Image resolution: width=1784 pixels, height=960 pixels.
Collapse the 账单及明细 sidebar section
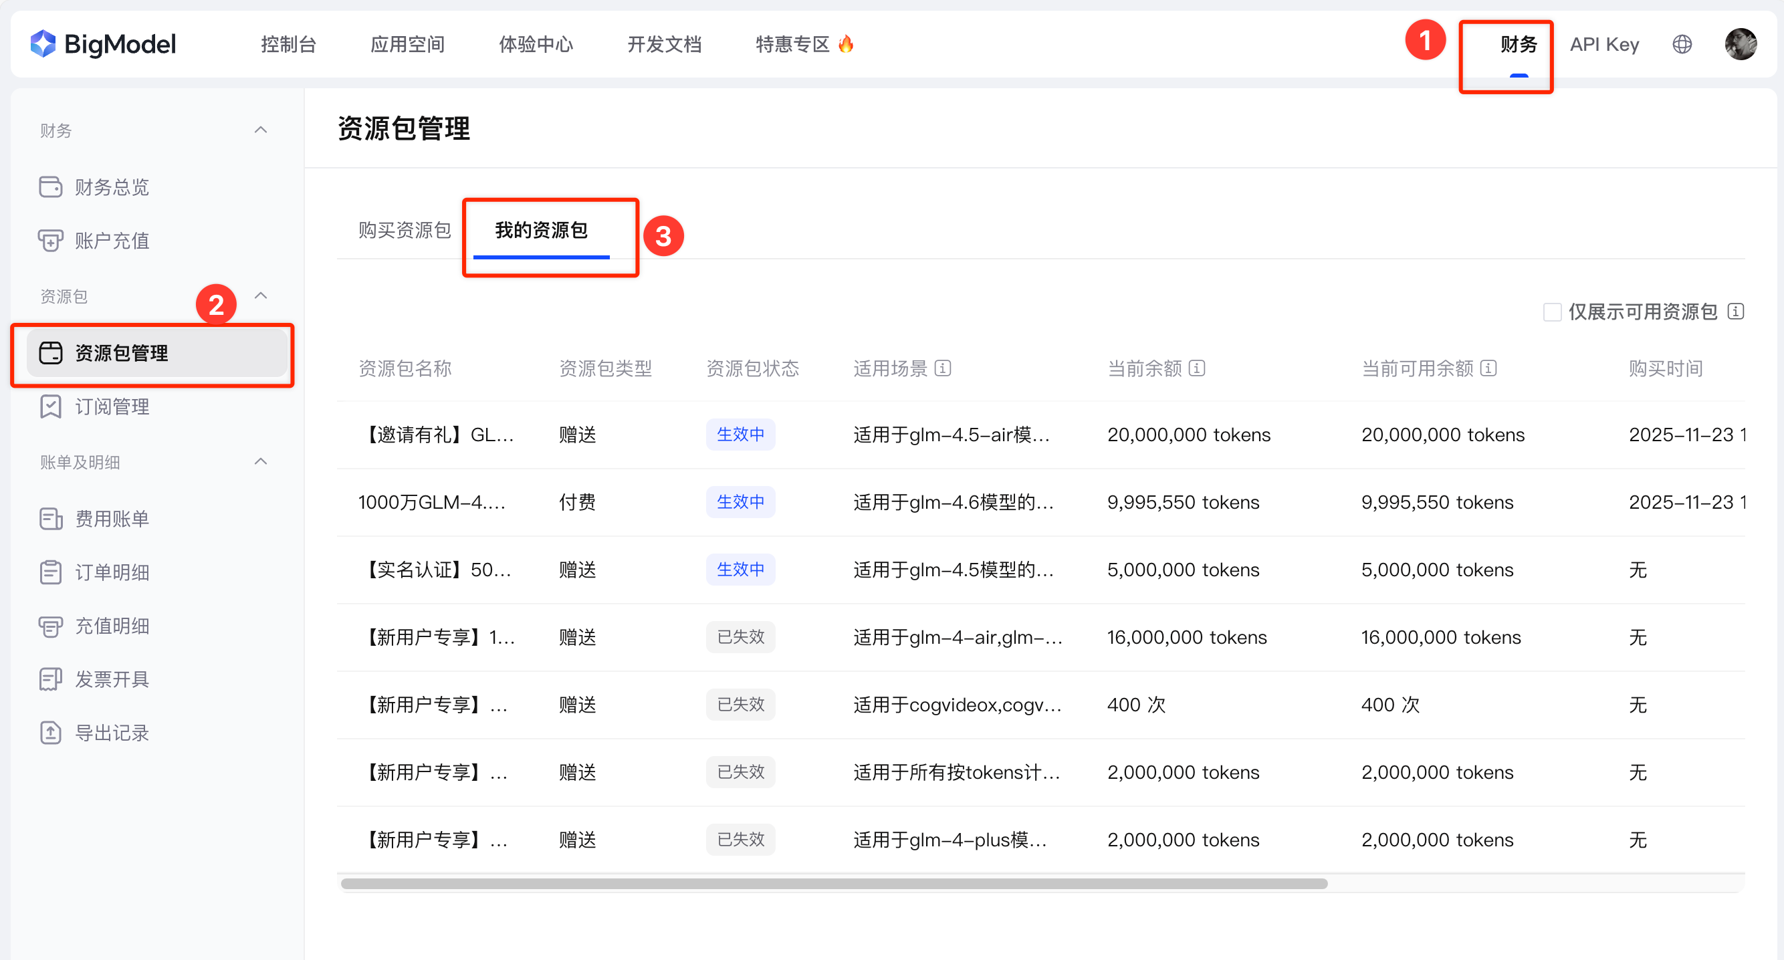tap(260, 461)
